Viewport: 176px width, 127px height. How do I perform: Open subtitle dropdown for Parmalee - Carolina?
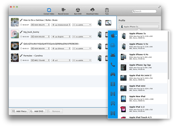tap(82, 60)
